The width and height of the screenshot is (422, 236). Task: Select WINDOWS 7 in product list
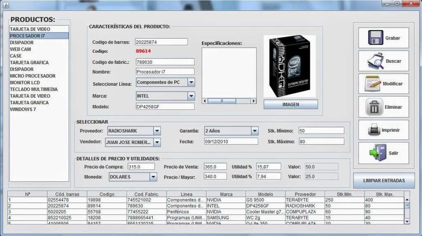click(39, 110)
